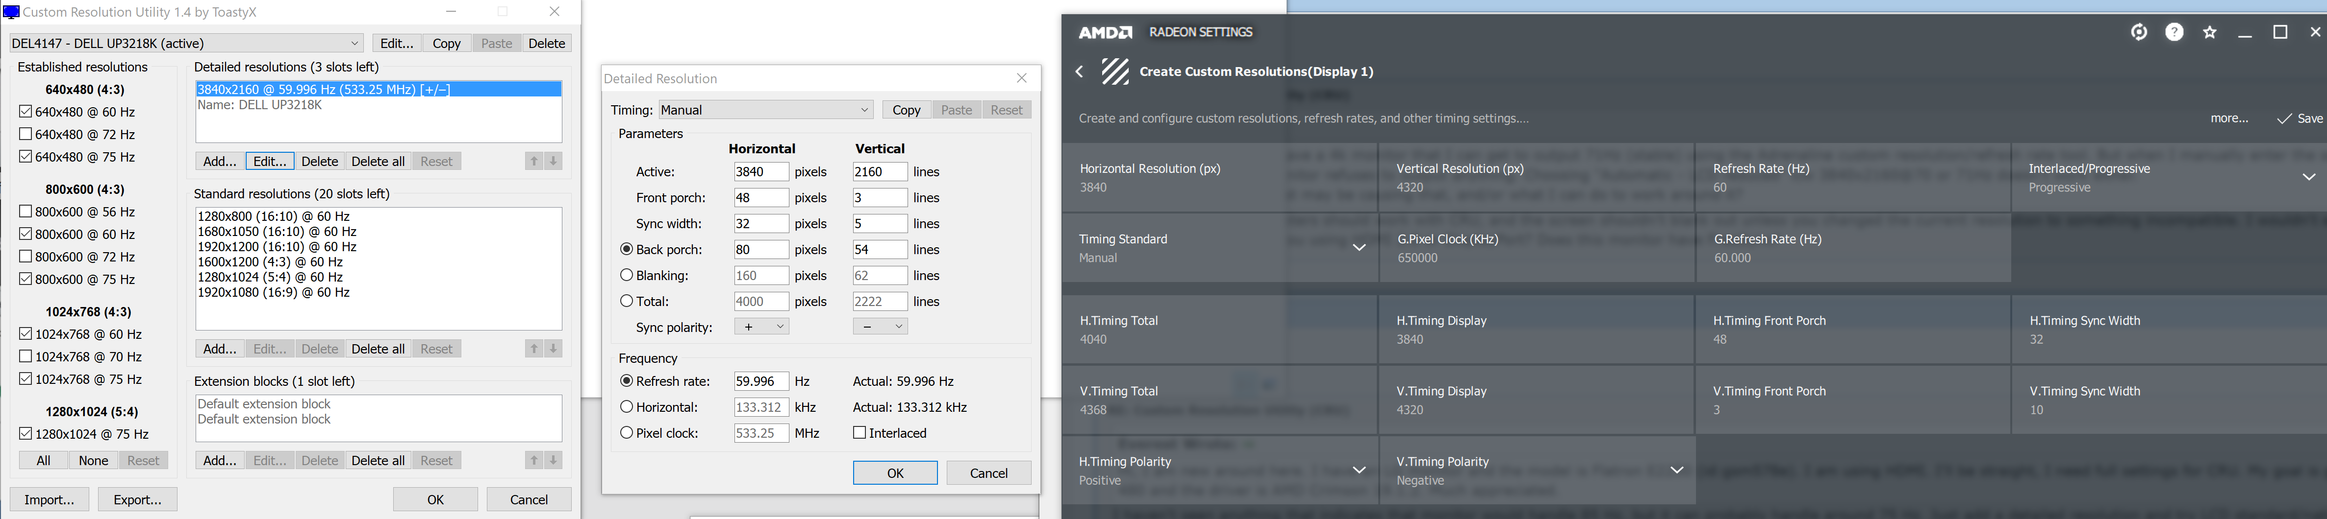2327x519 pixels.
Task: Select 1600x1200 (4:3) @ 60 Hz standard resolution
Action: (270, 262)
